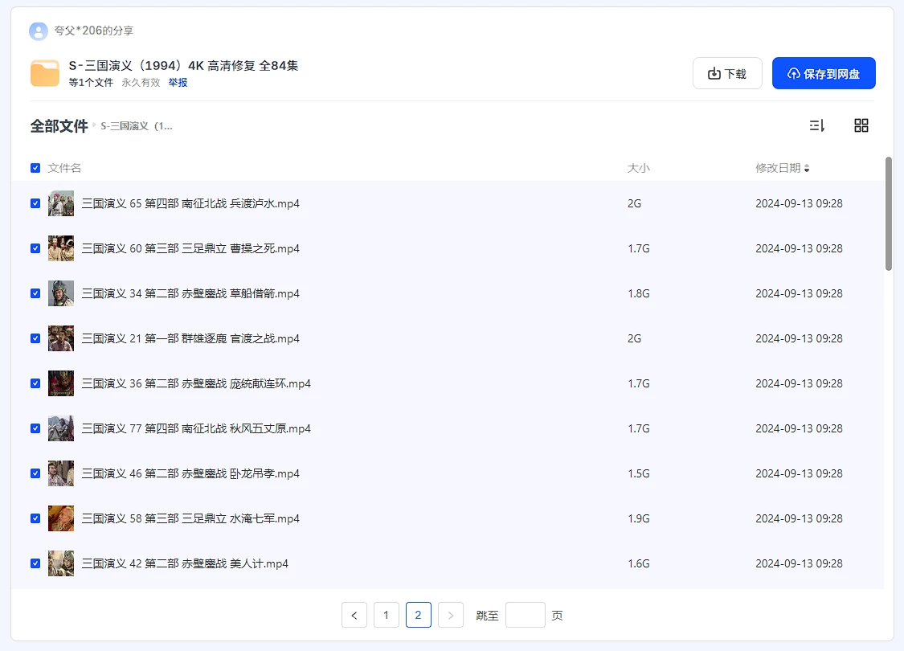Sort by 修改日期 column arrow
Screen dimensions: 904x651
tap(807, 169)
